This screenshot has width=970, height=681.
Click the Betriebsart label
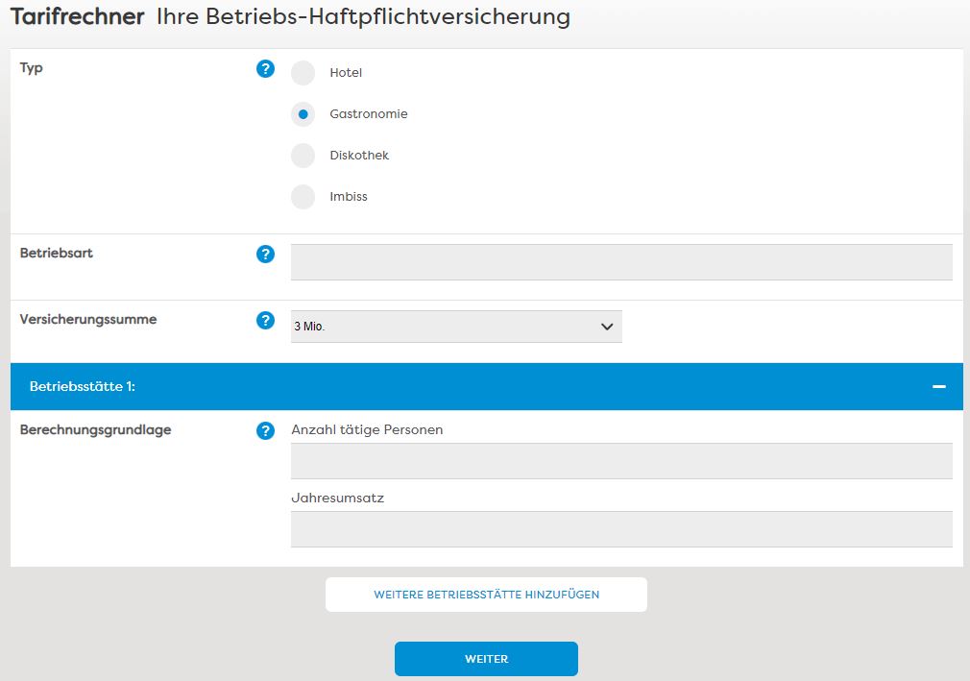coord(57,253)
